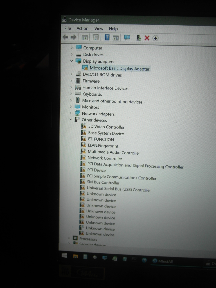Scan for hardware changes monitor icon
This screenshot has height=288, width=216.
click(x=127, y=38)
